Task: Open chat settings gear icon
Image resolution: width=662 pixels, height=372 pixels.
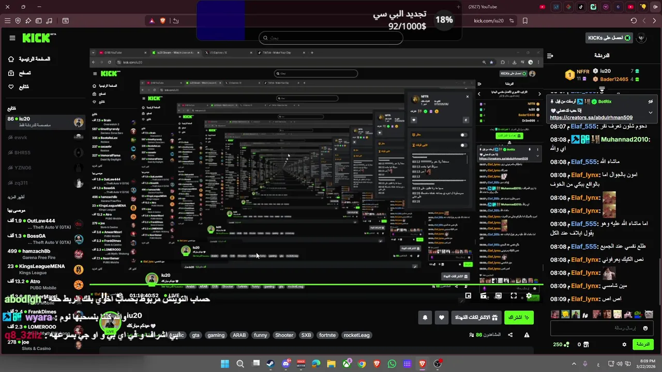Action: click(624, 345)
